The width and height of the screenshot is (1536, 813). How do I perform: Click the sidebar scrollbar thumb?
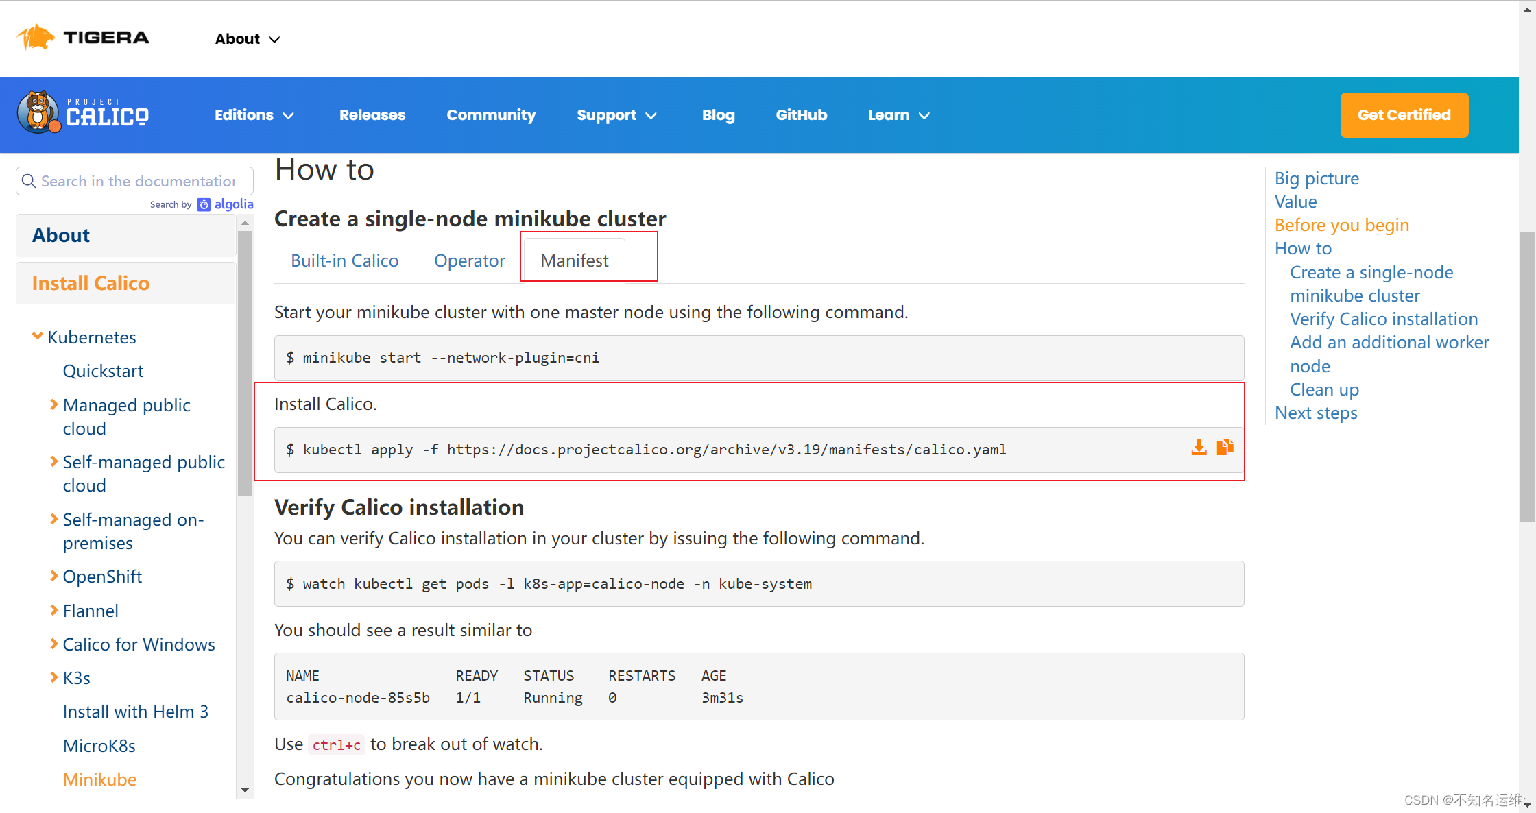[245, 363]
